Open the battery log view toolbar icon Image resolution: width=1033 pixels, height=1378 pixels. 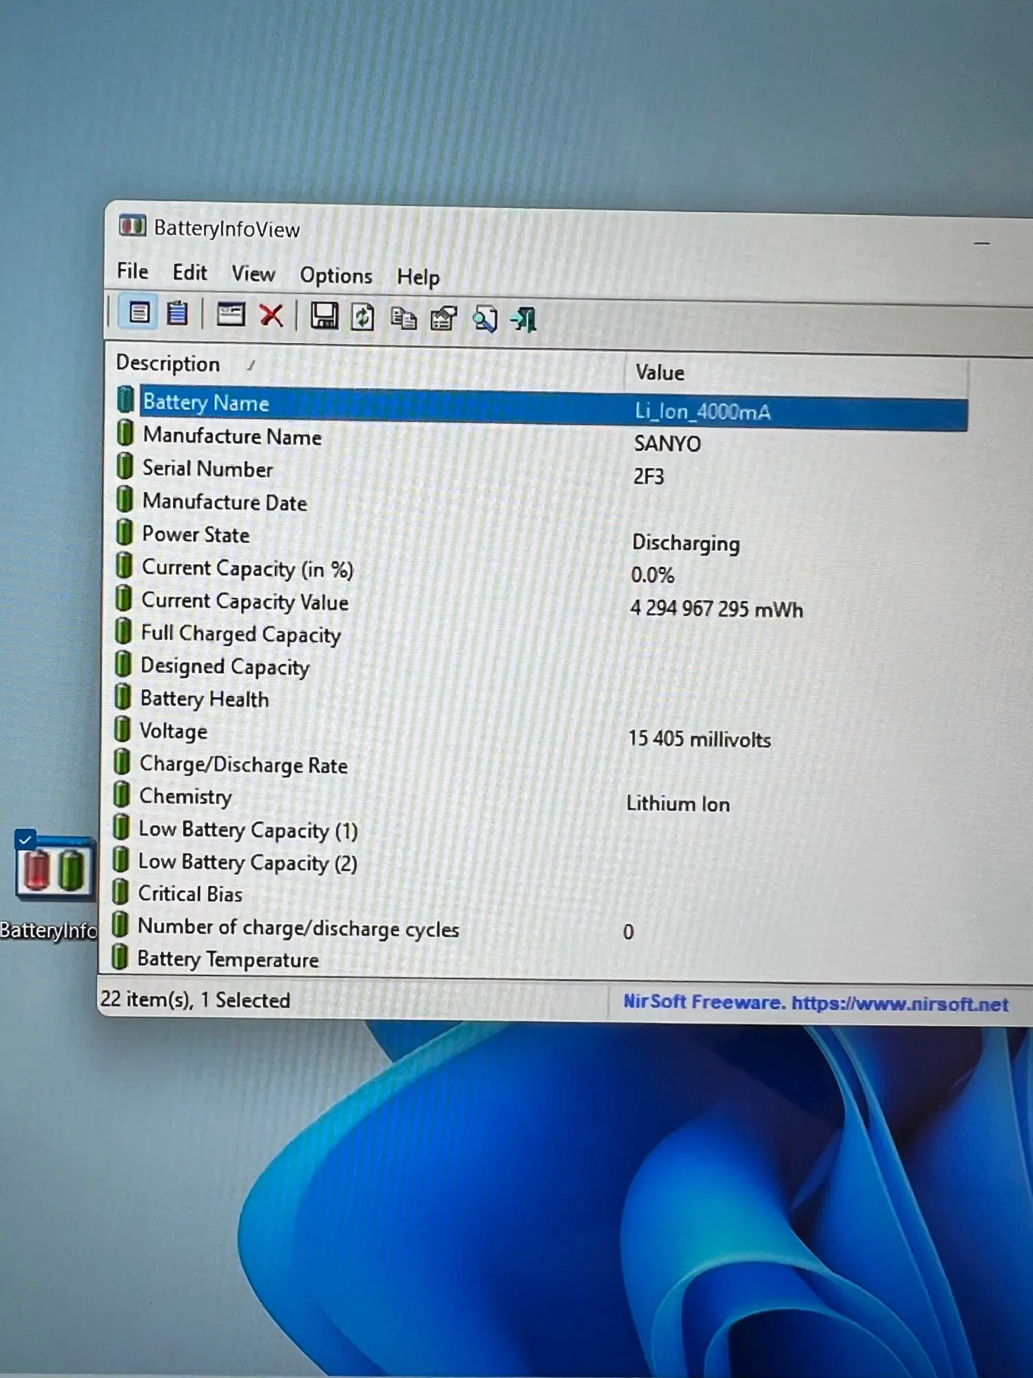[x=178, y=313]
